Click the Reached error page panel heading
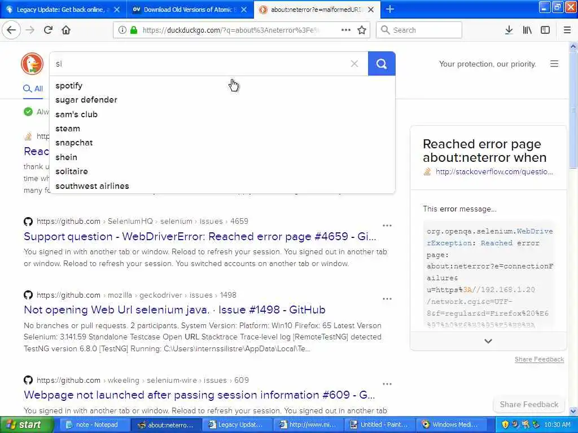Image resolution: width=578 pixels, height=433 pixels. pyautogui.click(x=484, y=151)
